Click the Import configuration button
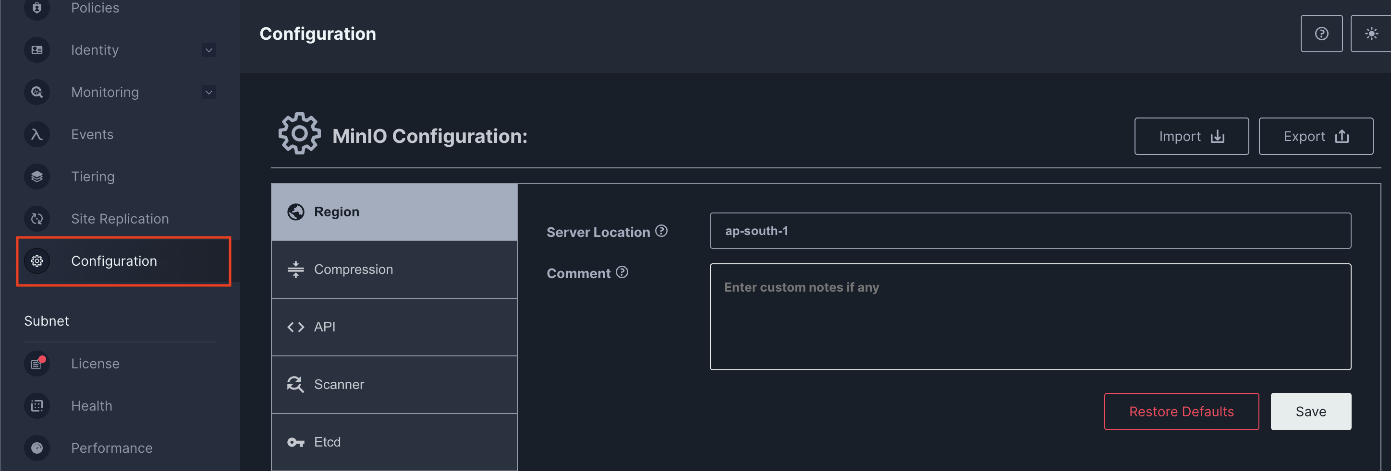 (1191, 136)
